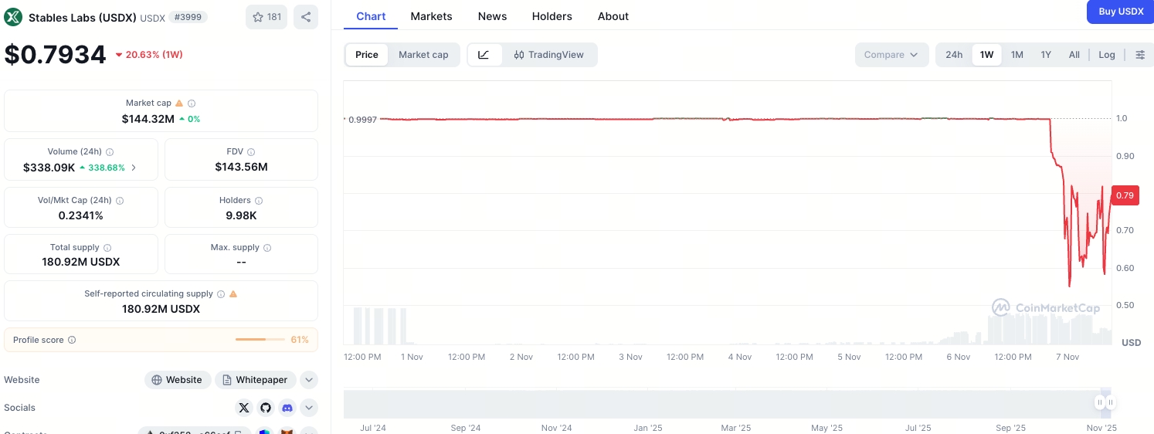Select Market cap chart toggle
The width and height of the screenshot is (1154, 434).
[x=423, y=55]
